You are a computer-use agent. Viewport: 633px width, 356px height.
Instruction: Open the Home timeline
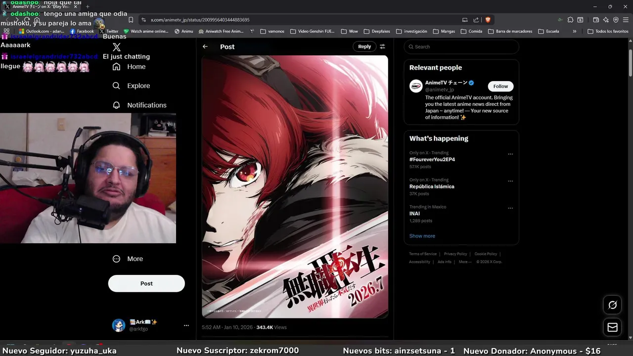coord(129,67)
